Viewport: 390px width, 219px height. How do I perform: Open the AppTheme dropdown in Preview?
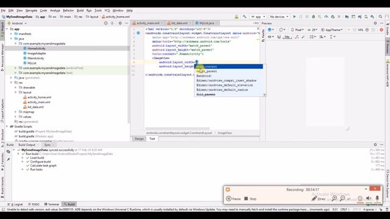tap(332, 30)
